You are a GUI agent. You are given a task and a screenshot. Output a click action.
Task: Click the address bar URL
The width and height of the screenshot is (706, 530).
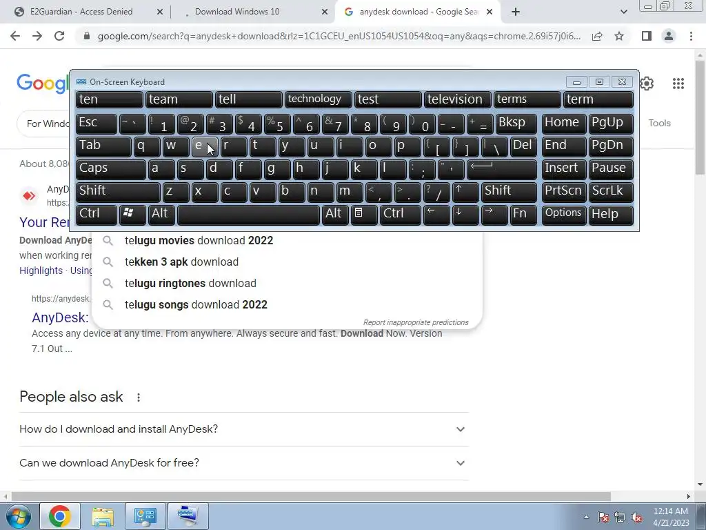pyautogui.click(x=339, y=36)
